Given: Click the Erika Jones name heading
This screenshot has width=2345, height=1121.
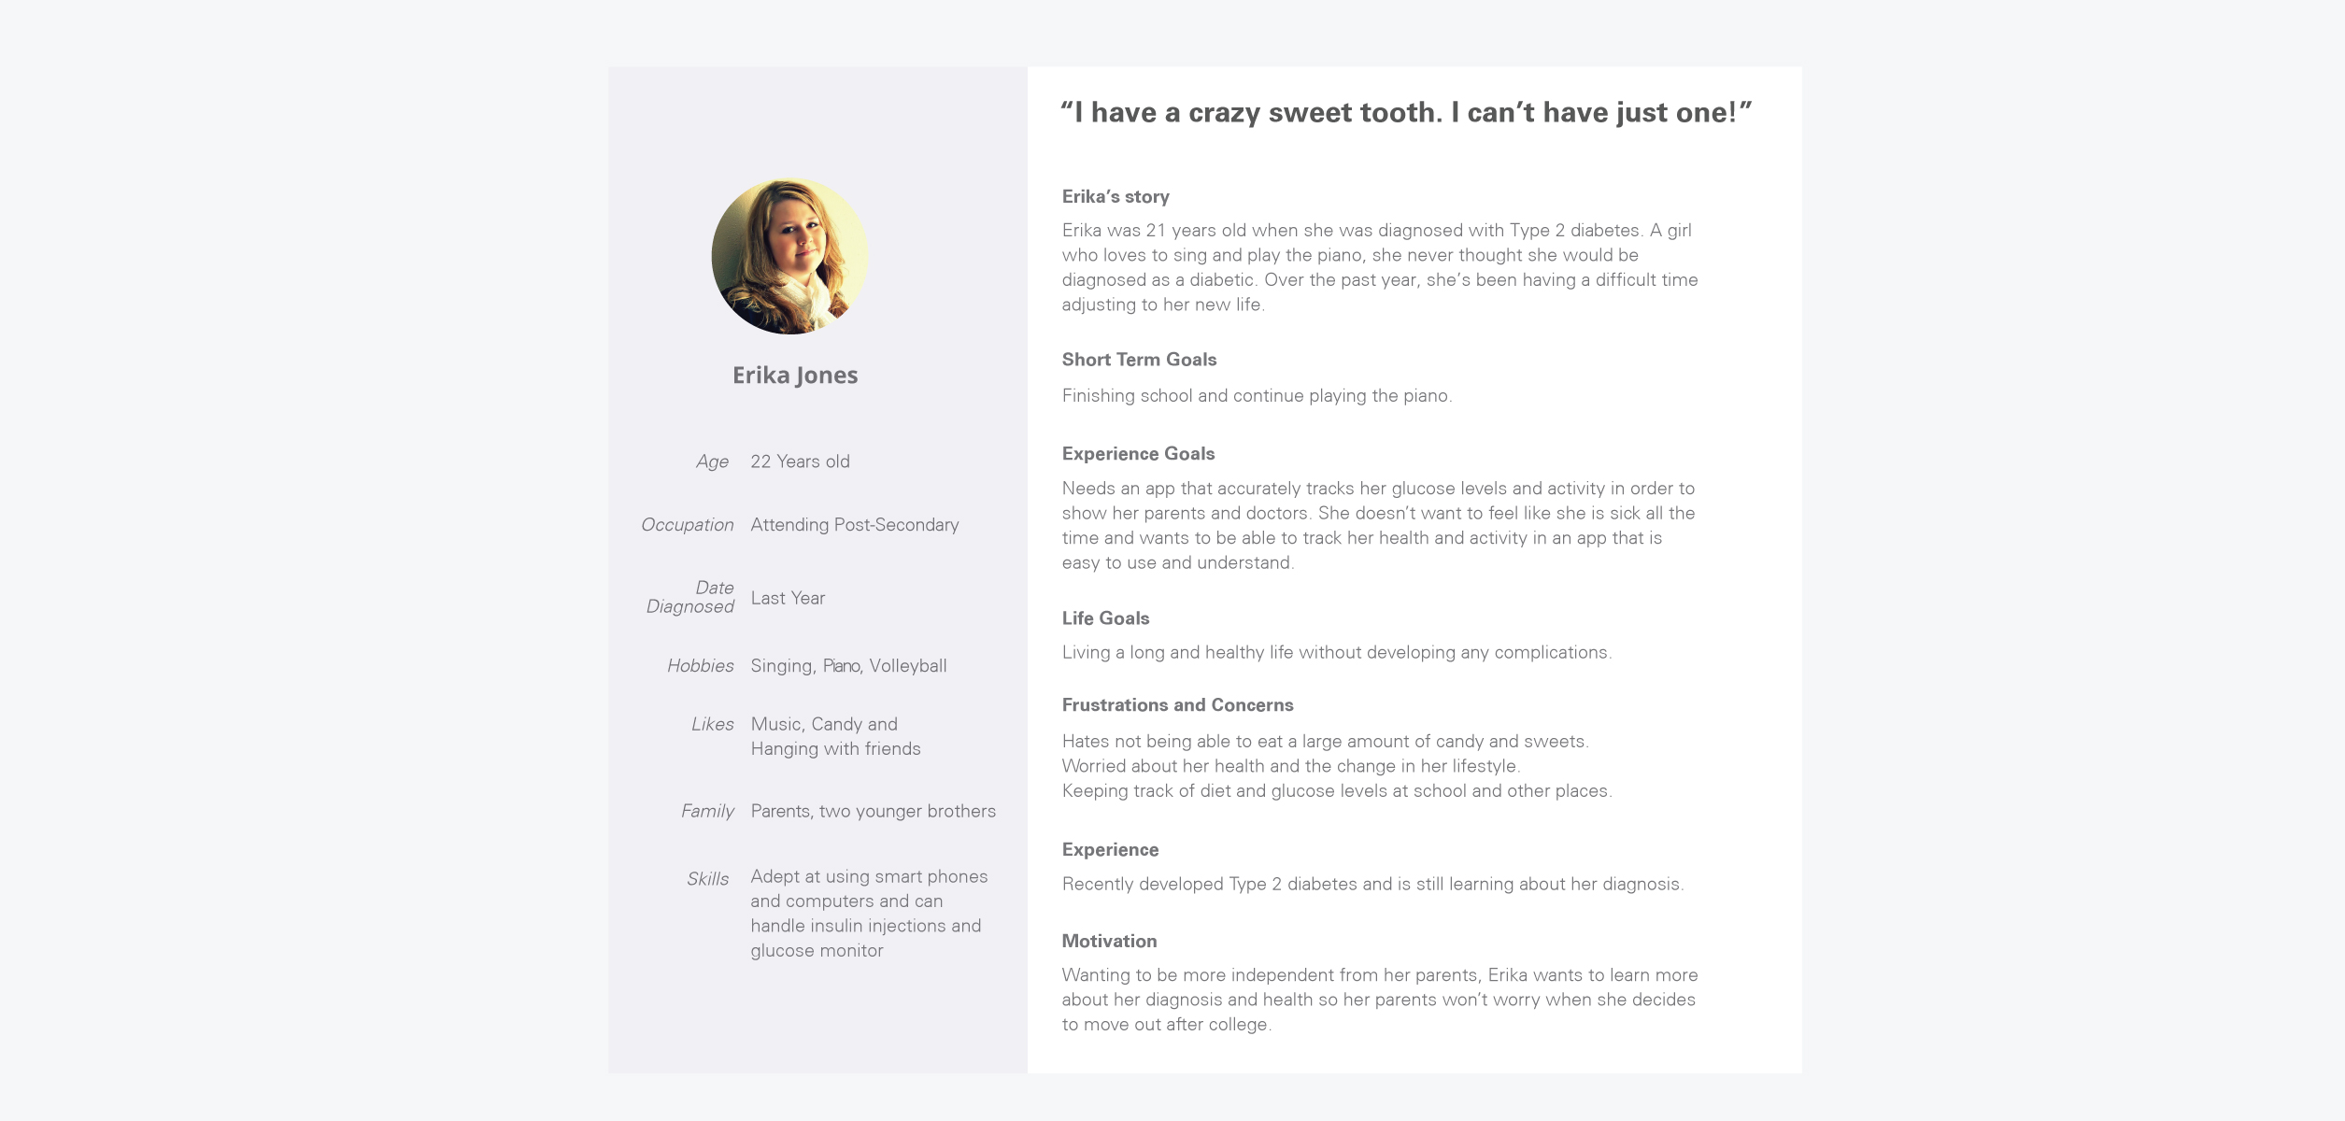Looking at the screenshot, I should 795,376.
